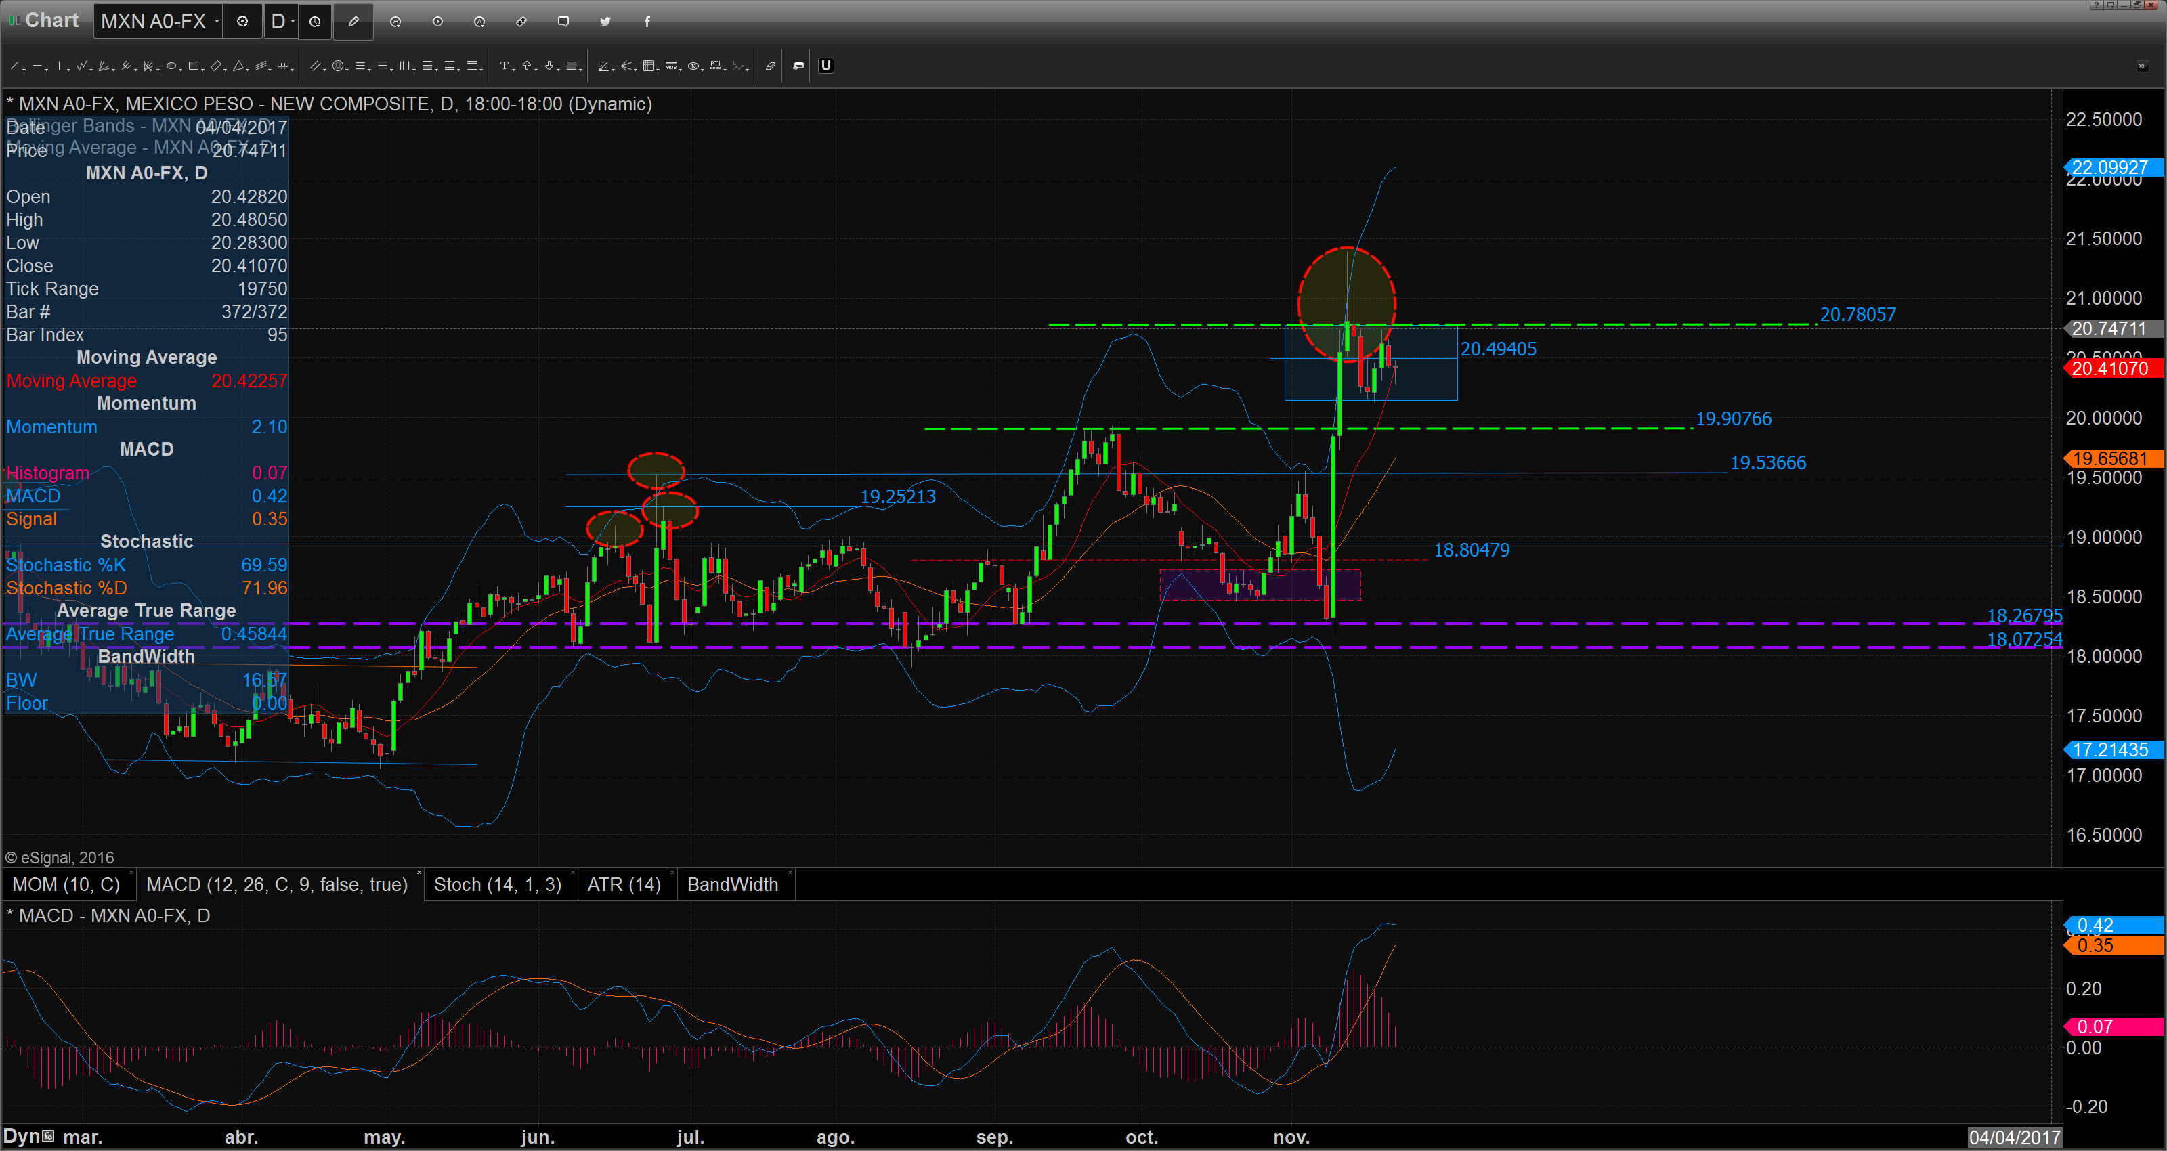Switch to the BandWidth tab
This screenshot has height=1151, width=2167.
(x=733, y=884)
